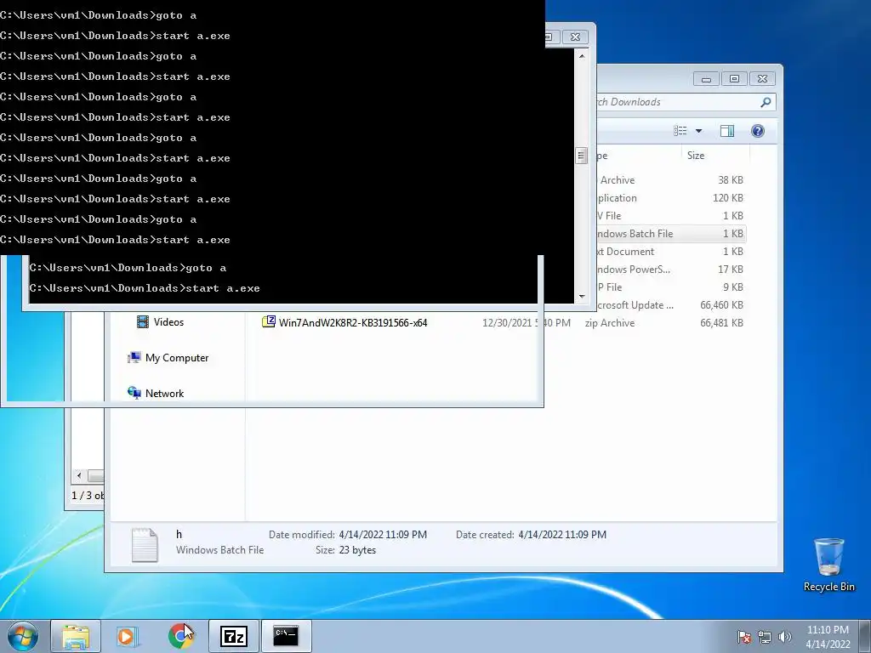The image size is (871, 653).
Task: Open Explorer help question mark icon
Action: point(758,130)
